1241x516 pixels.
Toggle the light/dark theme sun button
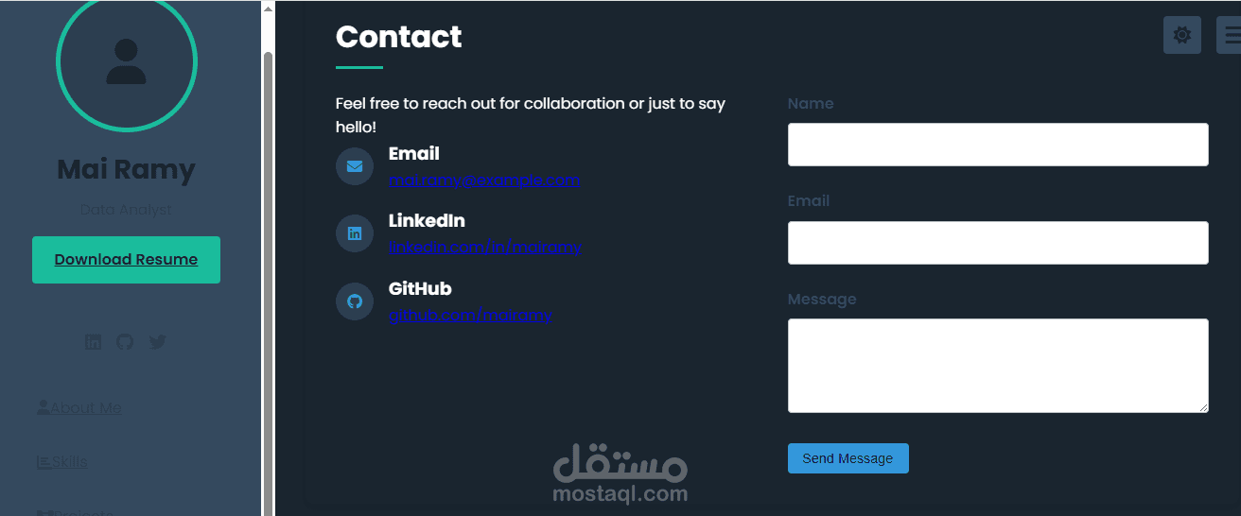[x=1181, y=35]
